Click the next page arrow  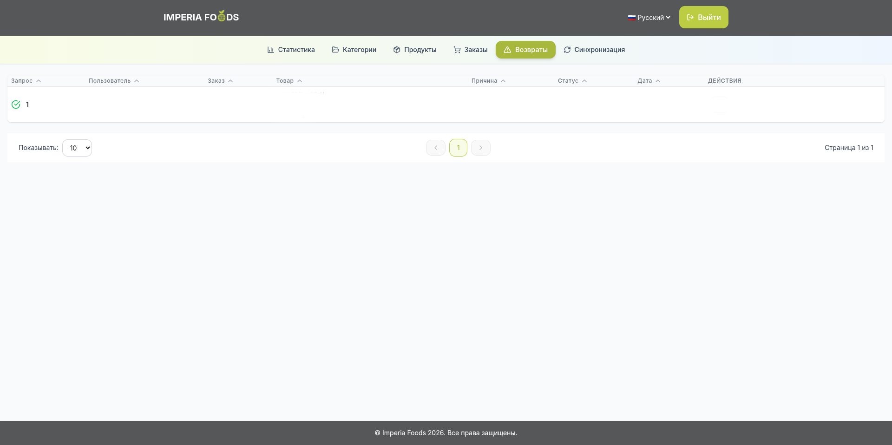tap(480, 148)
